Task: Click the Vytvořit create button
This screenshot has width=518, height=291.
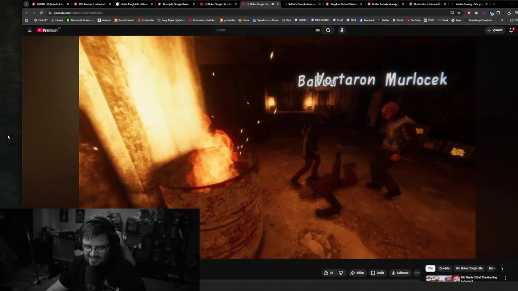Action: [495, 30]
